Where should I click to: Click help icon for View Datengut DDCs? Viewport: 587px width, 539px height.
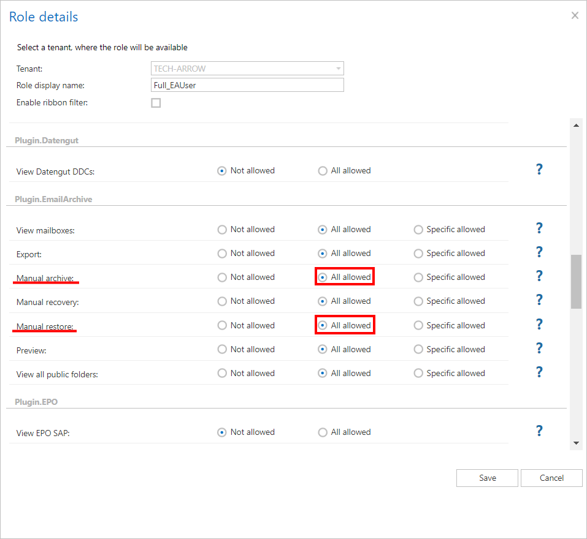coord(539,170)
